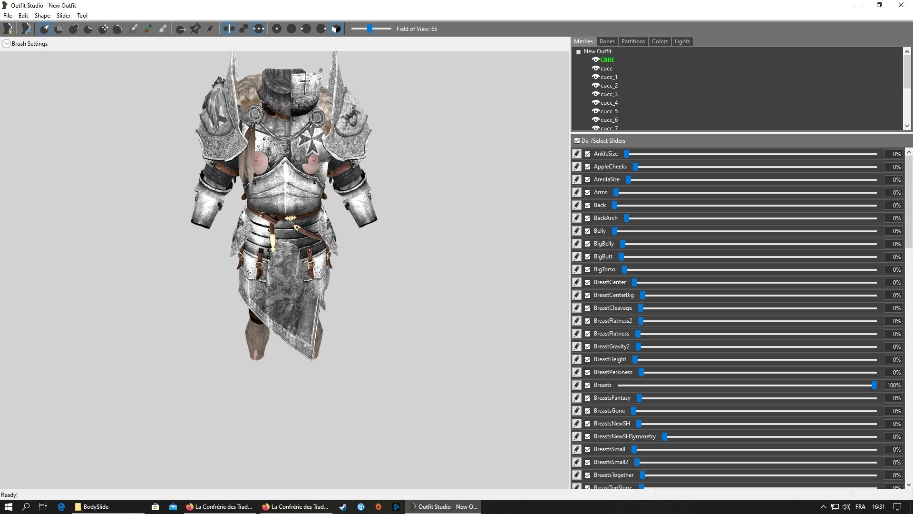Hide the cucc_3 mesh via eye icon

click(595, 94)
